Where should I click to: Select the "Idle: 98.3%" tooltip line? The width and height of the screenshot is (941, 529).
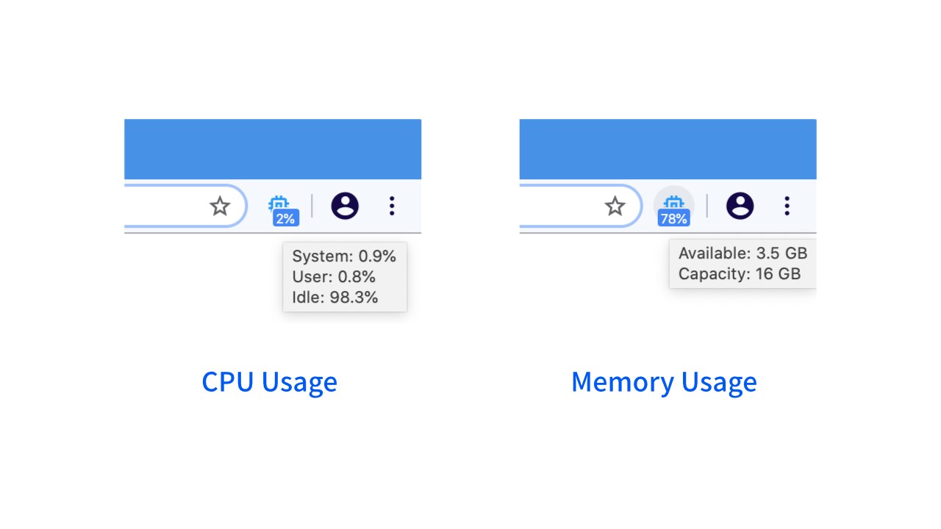[x=335, y=298]
